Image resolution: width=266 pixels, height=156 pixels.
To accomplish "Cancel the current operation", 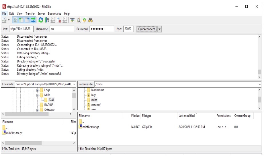I will (x=53, y=20).
